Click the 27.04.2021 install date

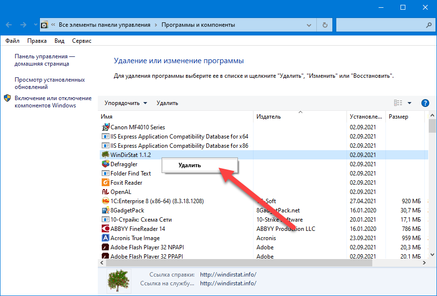pyautogui.click(x=363, y=201)
